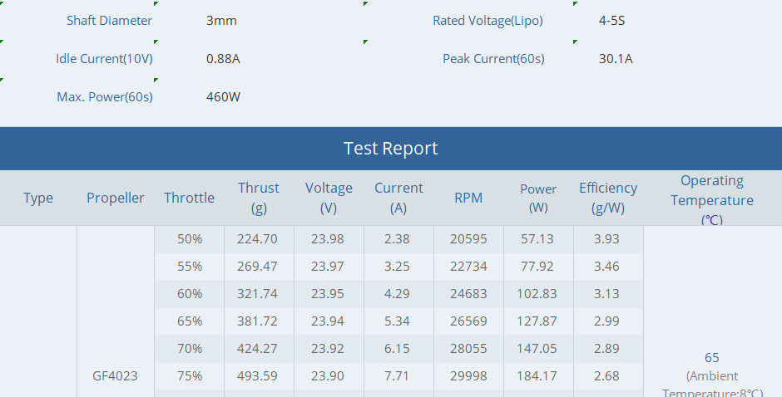Click the Thrust (g) column header
The image size is (782, 397).
click(x=259, y=198)
